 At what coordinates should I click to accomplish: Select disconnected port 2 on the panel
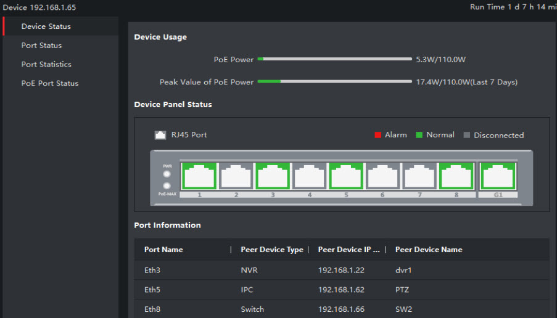tap(236, 176)
